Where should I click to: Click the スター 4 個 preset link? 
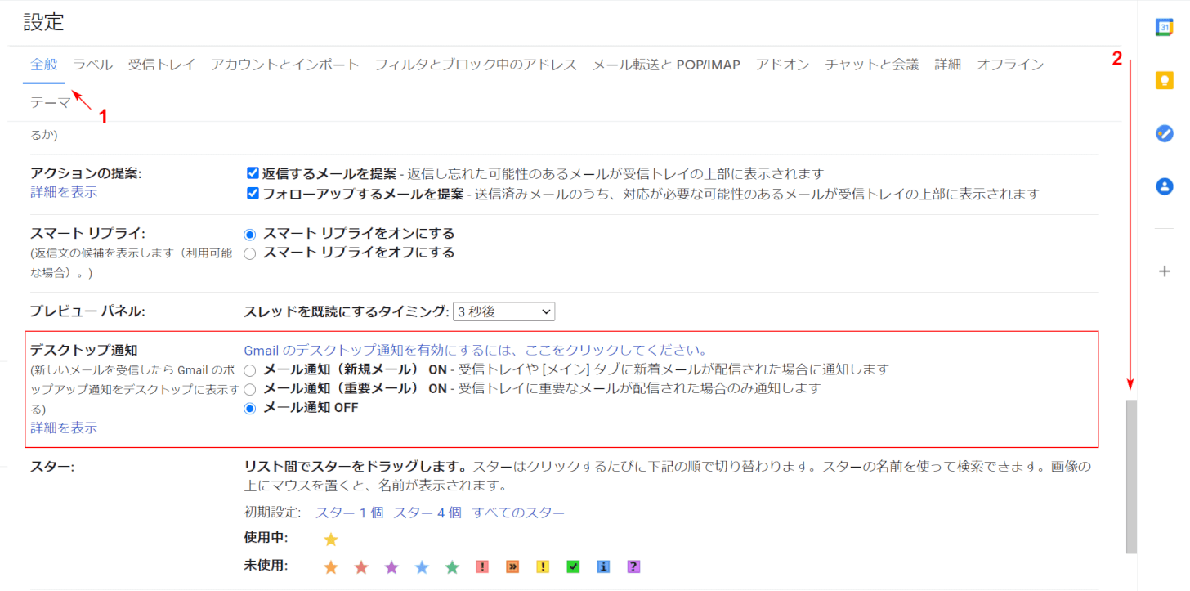click(x=427, y=513)
